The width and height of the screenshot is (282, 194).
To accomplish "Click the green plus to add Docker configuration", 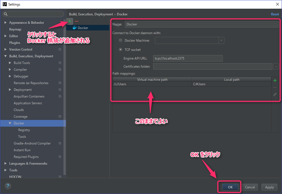I will click(x=70, y=21).
